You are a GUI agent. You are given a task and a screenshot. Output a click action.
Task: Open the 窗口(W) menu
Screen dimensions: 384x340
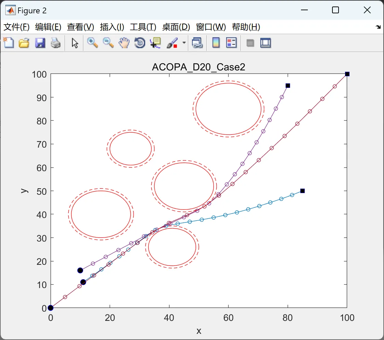coord(211,27)
